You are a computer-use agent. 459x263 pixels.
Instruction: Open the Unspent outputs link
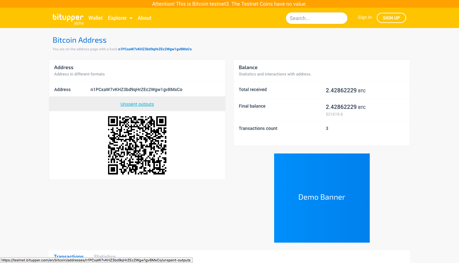click(137, 104)
